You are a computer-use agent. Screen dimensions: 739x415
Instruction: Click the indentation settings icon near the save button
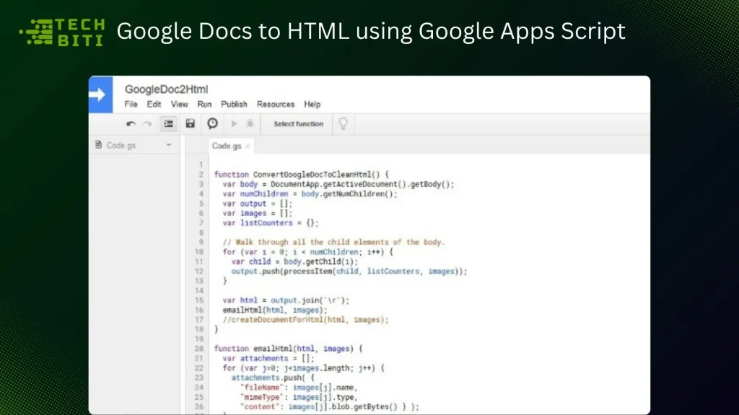[168, 123]
